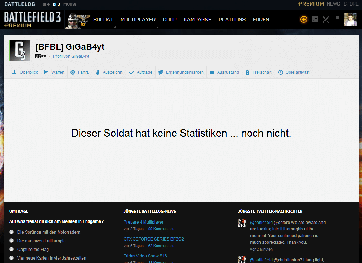Click the Battlefield 3 Premium logo
Screen dimensions: 362x263
click(x=33, y=20)
